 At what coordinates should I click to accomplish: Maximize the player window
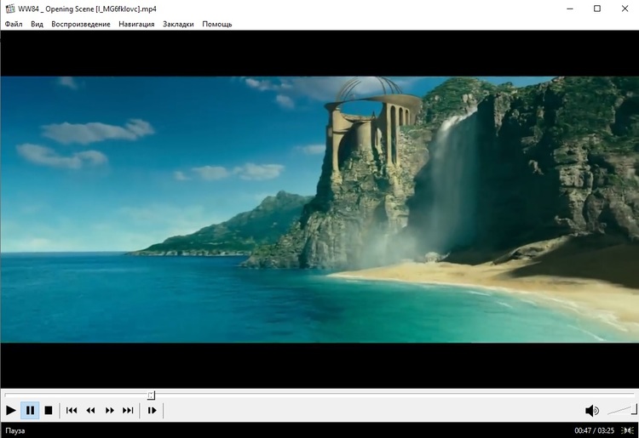point(597,9)
